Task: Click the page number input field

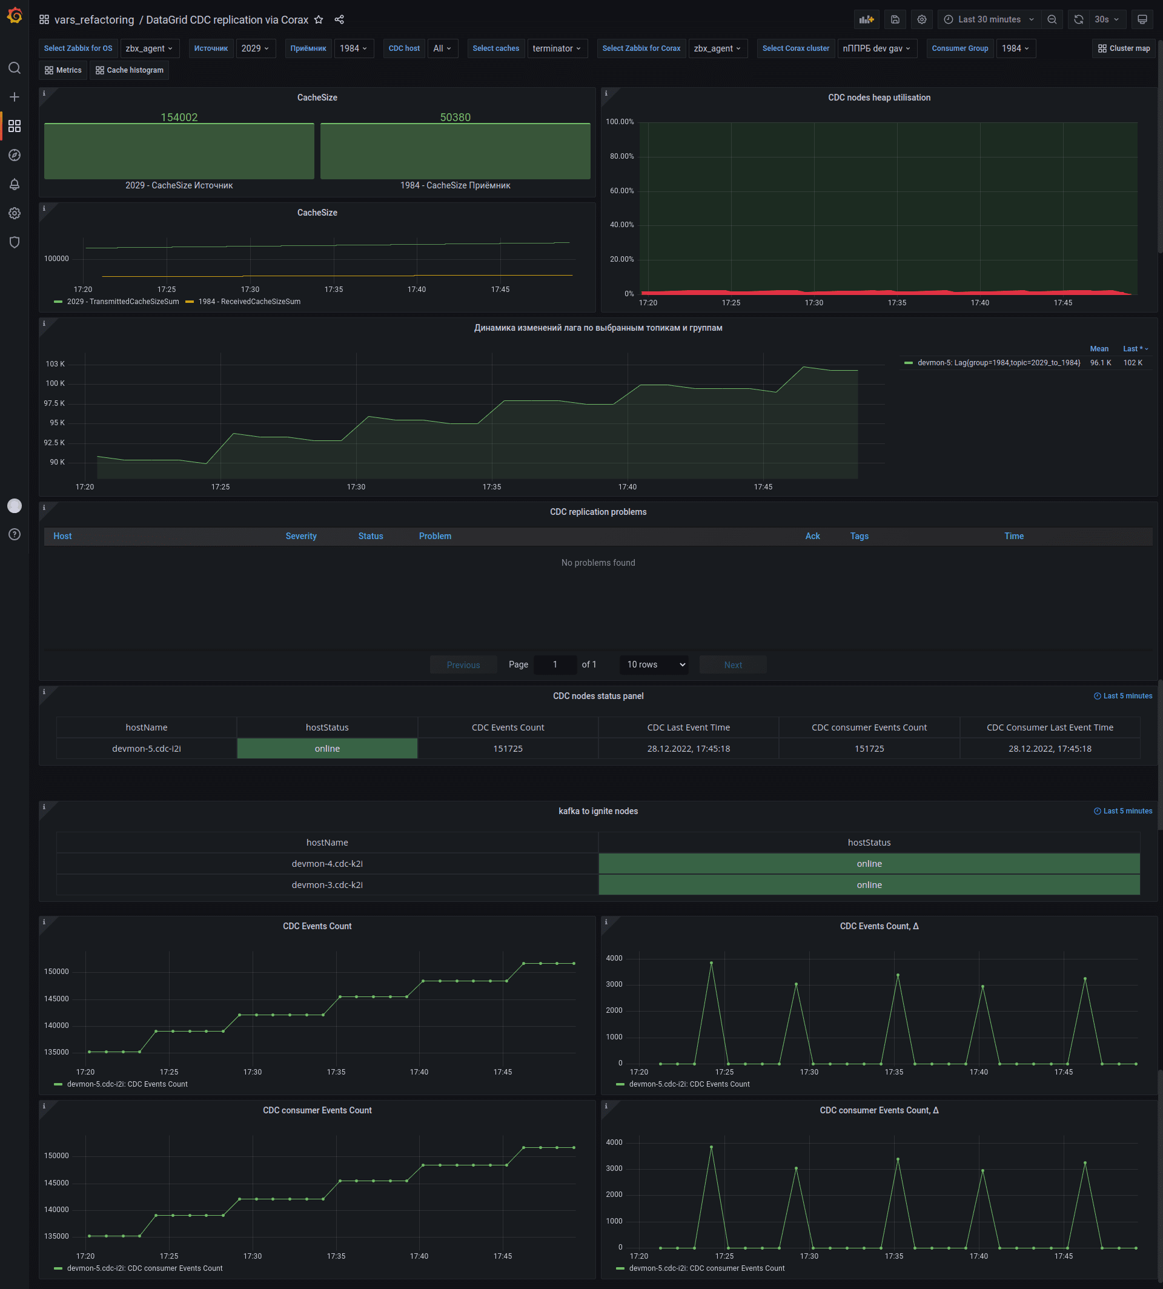Action: (x=555, y=664)
